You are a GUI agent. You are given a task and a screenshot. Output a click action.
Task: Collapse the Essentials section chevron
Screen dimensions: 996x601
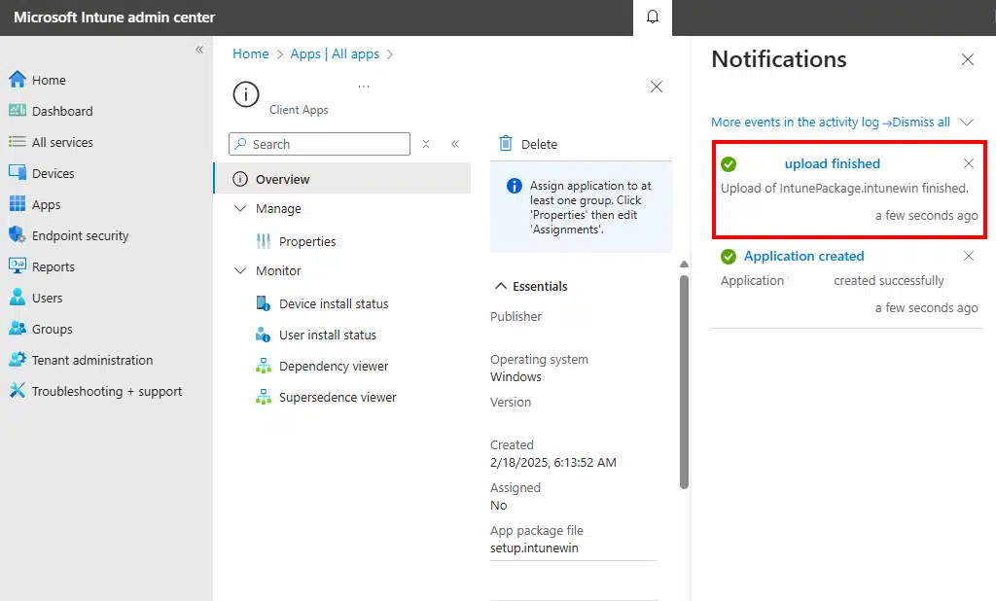point(501,286)
